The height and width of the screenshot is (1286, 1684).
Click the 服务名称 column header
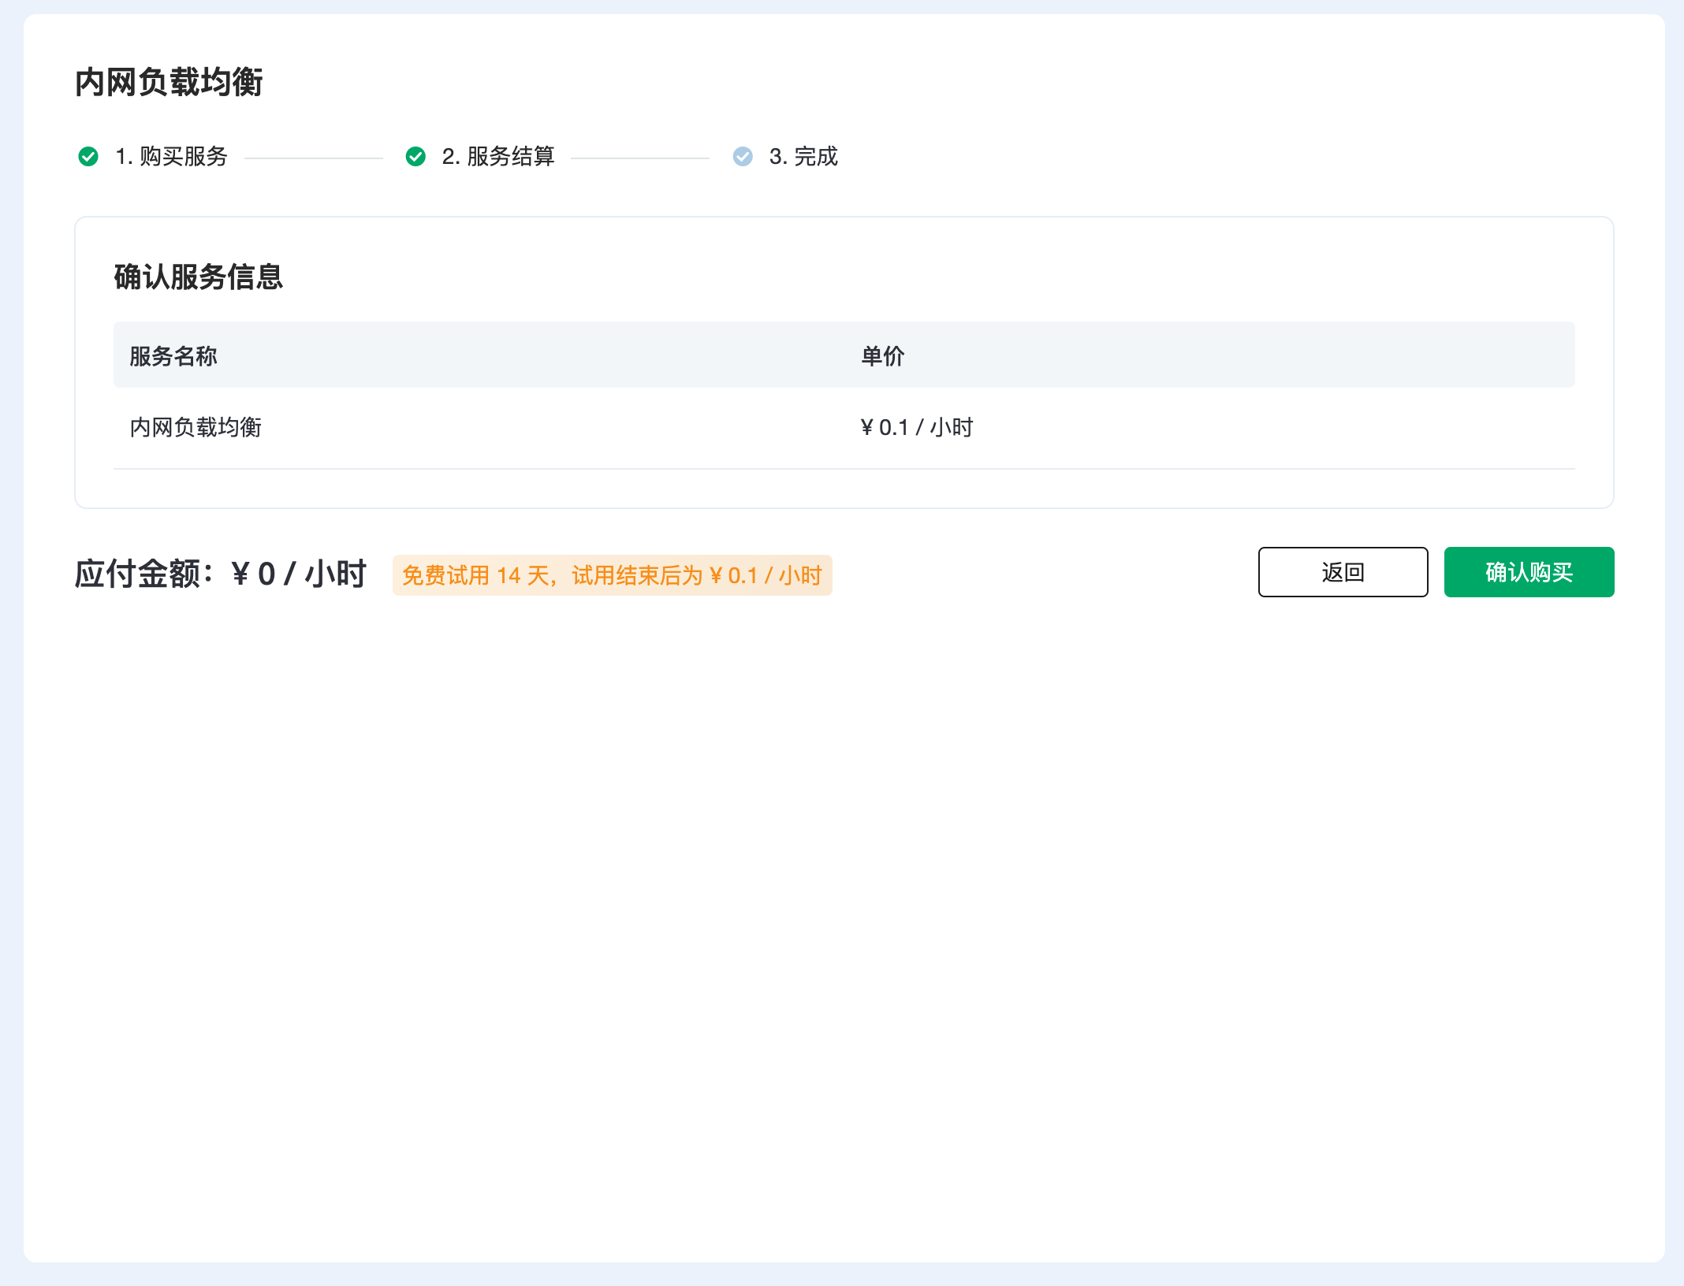(173, 356)
